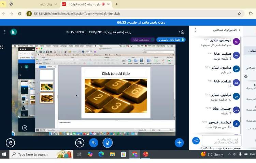Leave the audio call

94,143
